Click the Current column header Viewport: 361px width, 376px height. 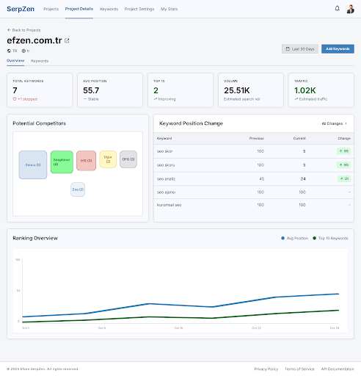click(299, 138)
